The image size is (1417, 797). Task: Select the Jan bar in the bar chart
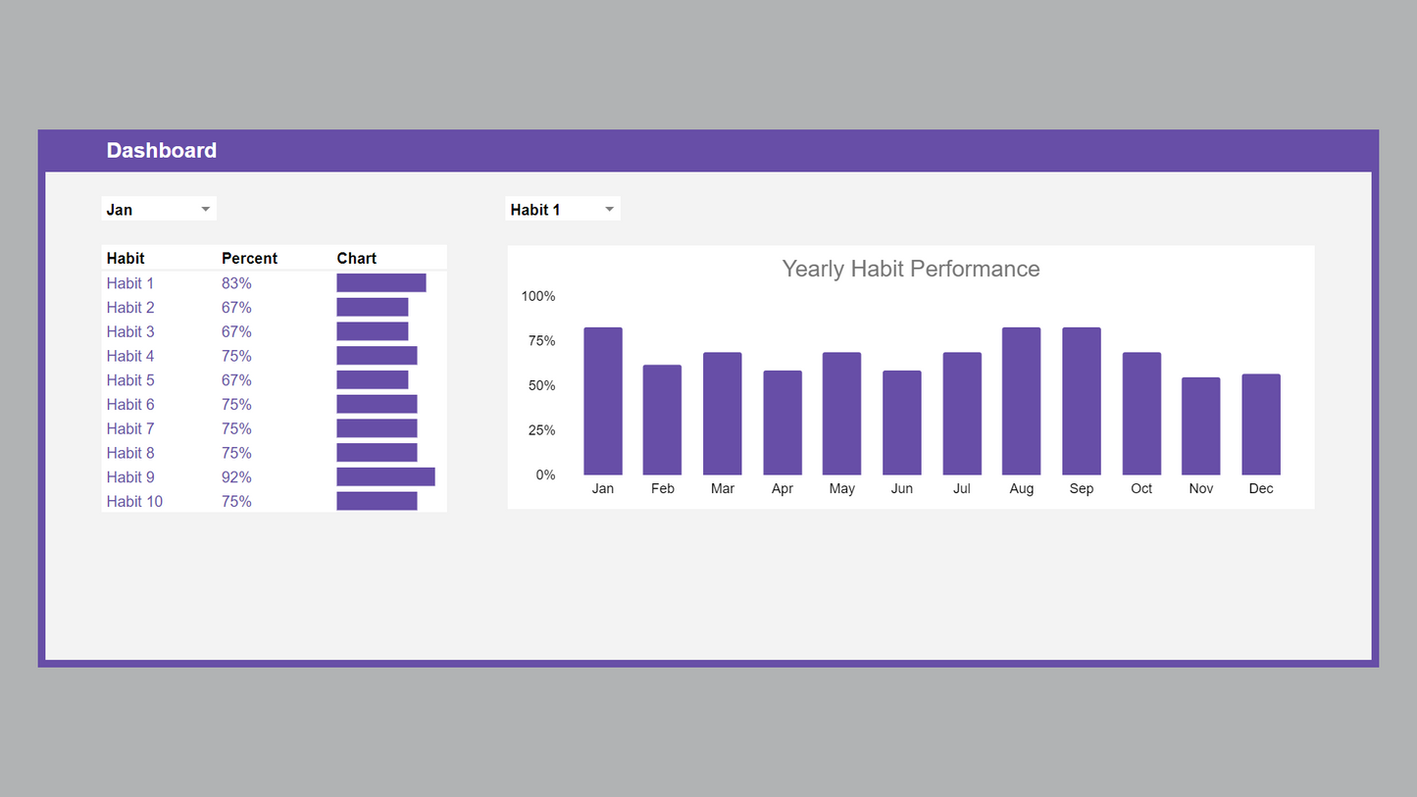pyautogui.click(x=603, y=402)
